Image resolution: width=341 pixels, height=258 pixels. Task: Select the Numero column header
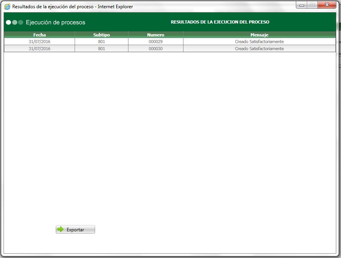156,35
